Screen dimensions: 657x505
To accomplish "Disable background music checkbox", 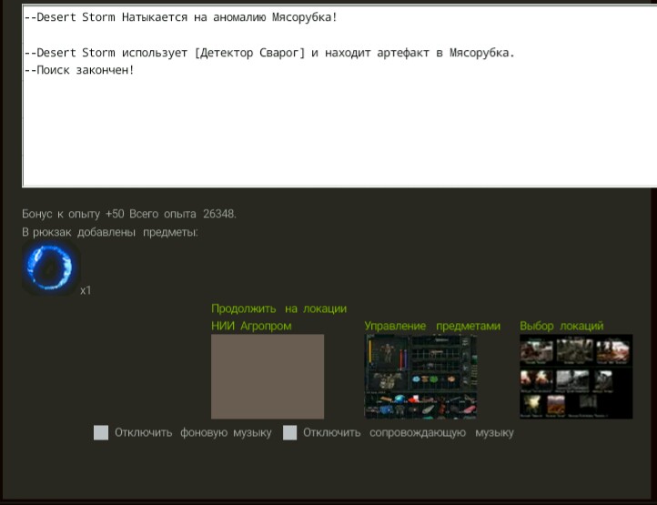I will [101, 433].
